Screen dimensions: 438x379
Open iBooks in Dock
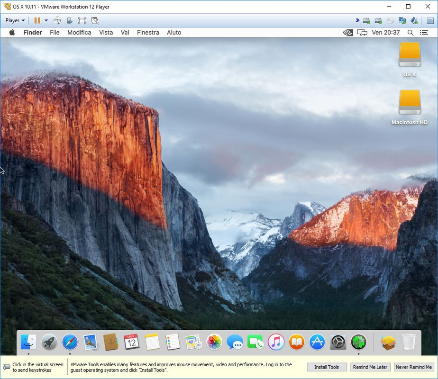pyautogui.click(x=297, y=342)
